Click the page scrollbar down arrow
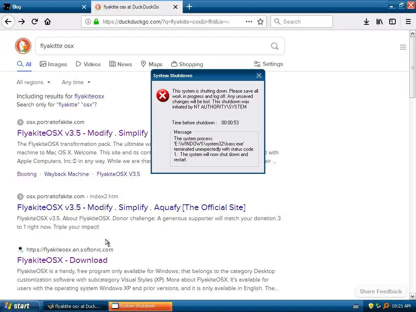This screenshot has width=416, height=312. 412,296
